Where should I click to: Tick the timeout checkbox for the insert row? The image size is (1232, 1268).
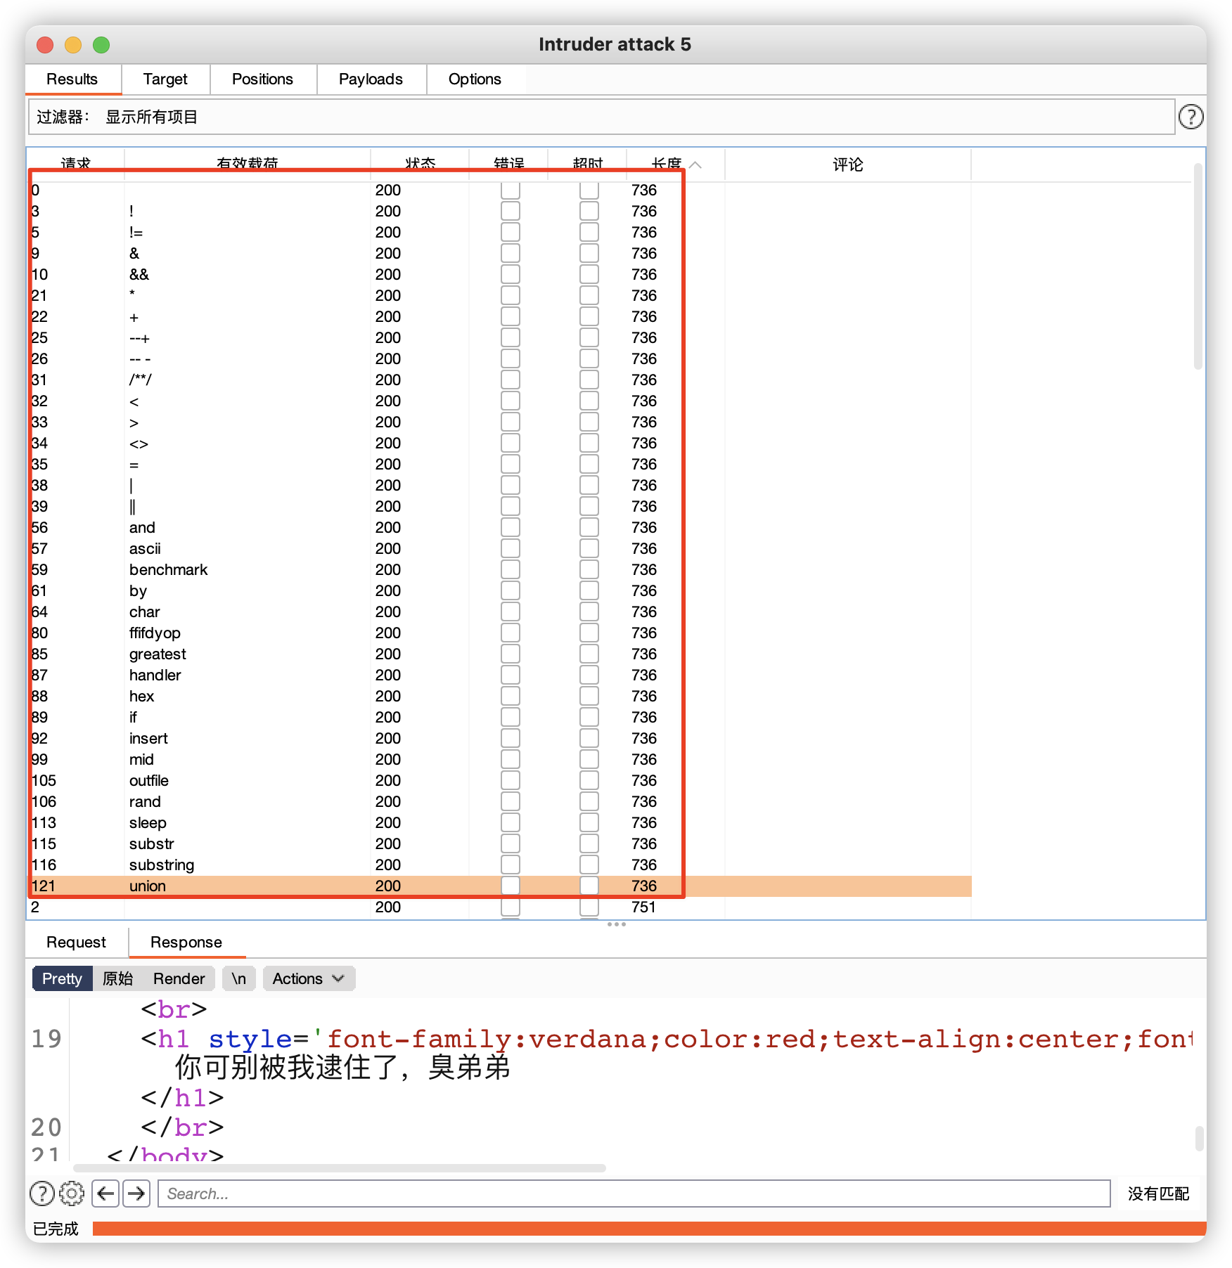click(x=589, y=738)
